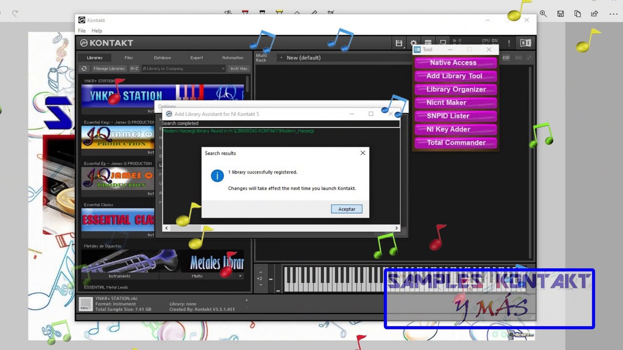The height and width of the screenshot is (350, 623).
Task: Click the share icon in photo viewer
Action: pyautogui.click(x=594, y=14)
